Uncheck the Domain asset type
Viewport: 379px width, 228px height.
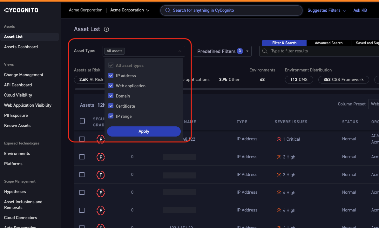pos(111,96)
